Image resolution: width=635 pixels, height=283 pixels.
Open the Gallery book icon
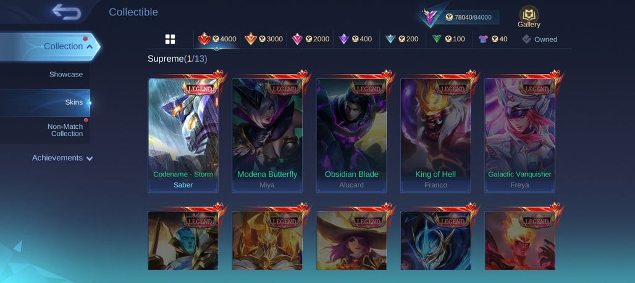[x=529, y=17]
